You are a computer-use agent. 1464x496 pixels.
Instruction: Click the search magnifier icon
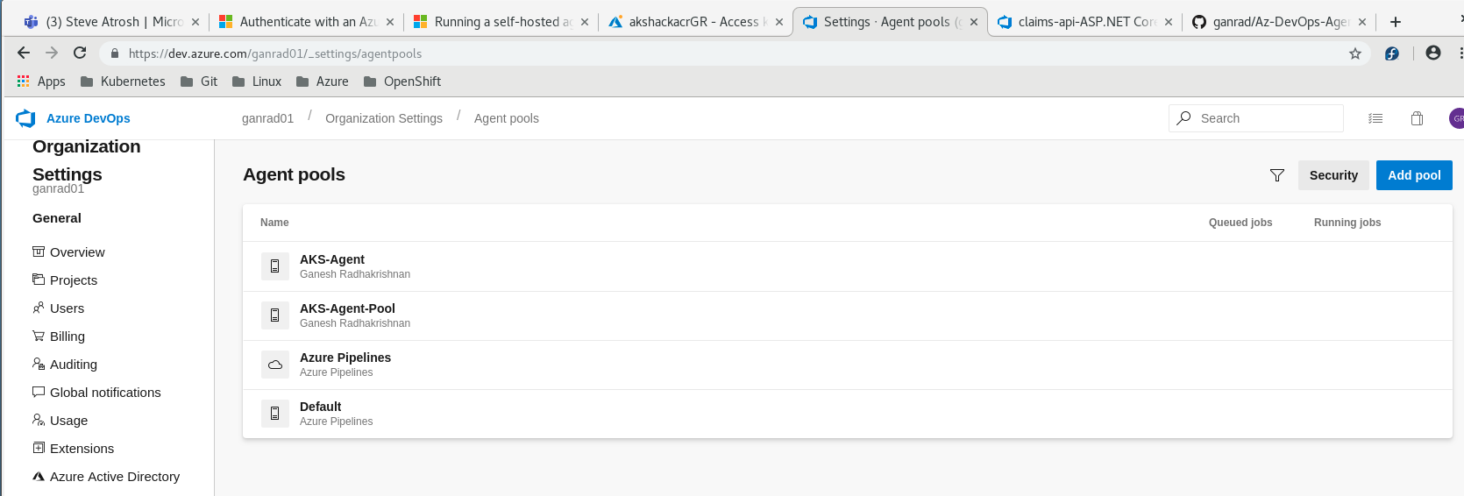point(1184,117)
